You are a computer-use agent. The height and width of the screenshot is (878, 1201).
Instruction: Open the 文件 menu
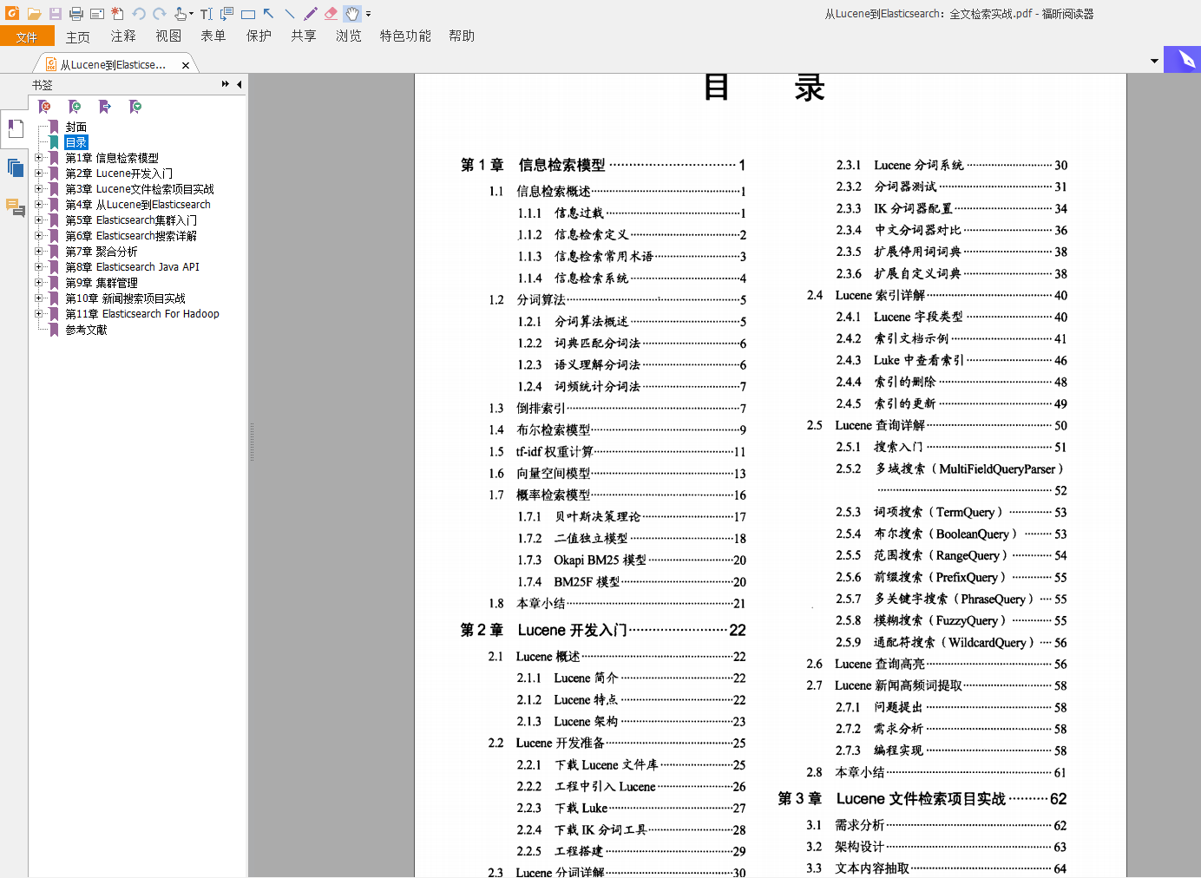[x=27, y=36]
